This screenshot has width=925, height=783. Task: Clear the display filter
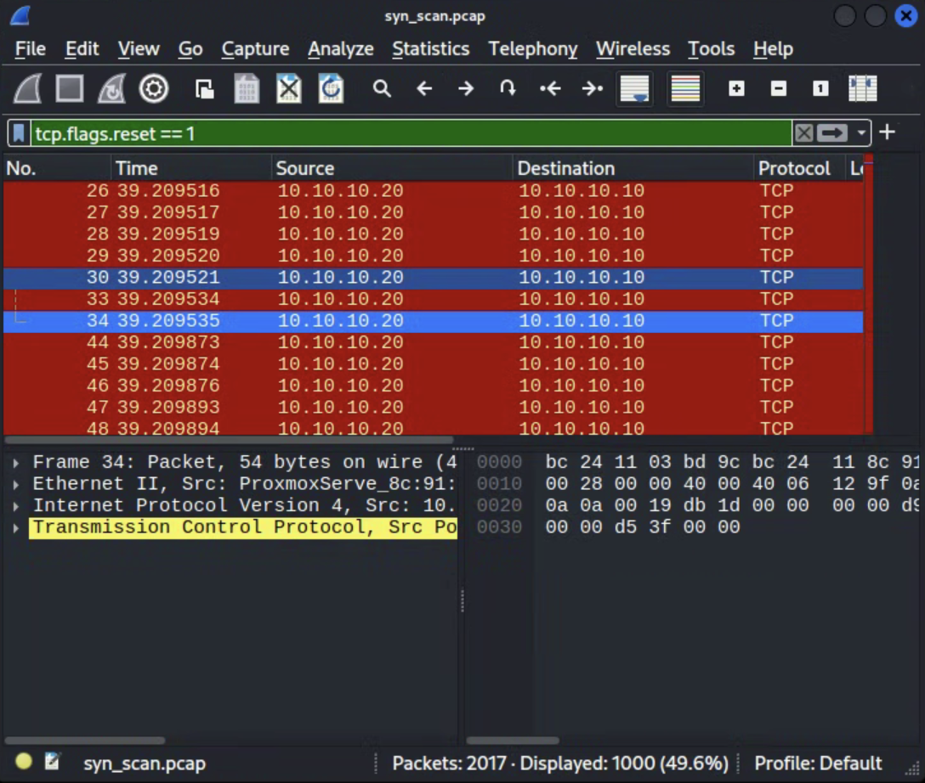[803, 133]
